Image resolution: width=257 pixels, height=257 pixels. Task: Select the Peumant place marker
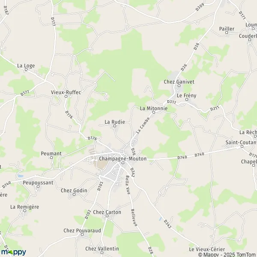click(51, 158)
